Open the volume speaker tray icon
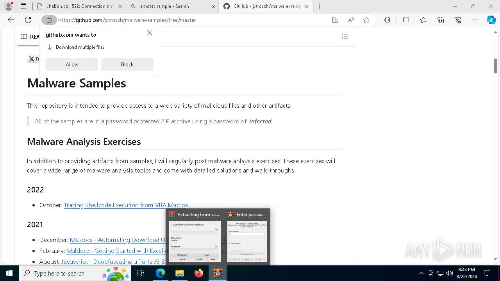500x281 pixels. click(x=450, y=273)
